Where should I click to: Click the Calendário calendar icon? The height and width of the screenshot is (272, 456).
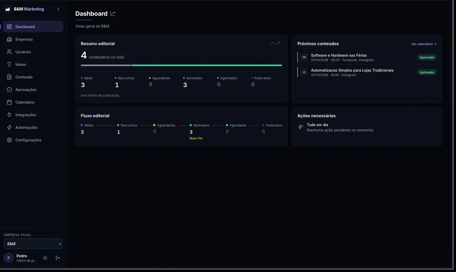pyautogui.click(x=9, y=102)
